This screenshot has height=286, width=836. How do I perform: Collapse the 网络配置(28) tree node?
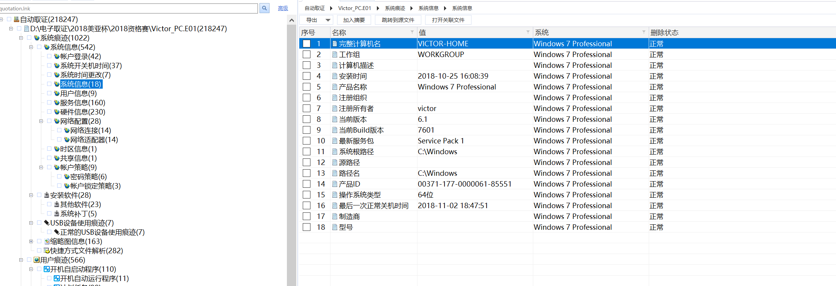pos(41,121)
